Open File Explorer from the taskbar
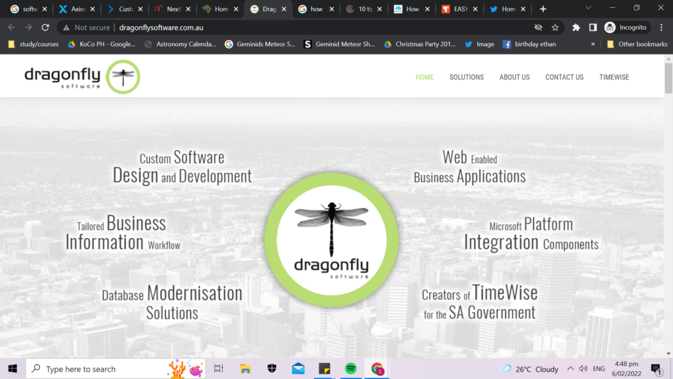Viewport: 673px width, 379px height. 245,368
